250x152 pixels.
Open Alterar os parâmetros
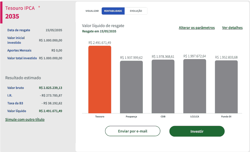click(197, 28)
